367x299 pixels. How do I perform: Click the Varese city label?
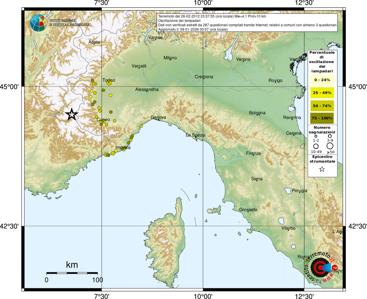pos(155,37)
